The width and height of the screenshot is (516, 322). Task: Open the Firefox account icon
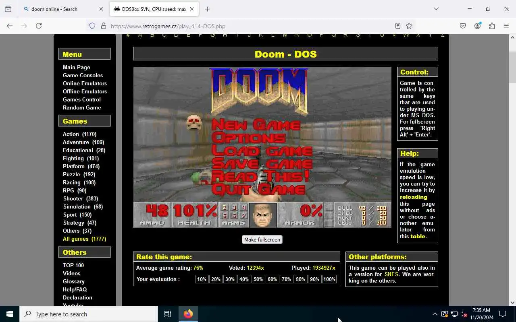coord(477,26)
